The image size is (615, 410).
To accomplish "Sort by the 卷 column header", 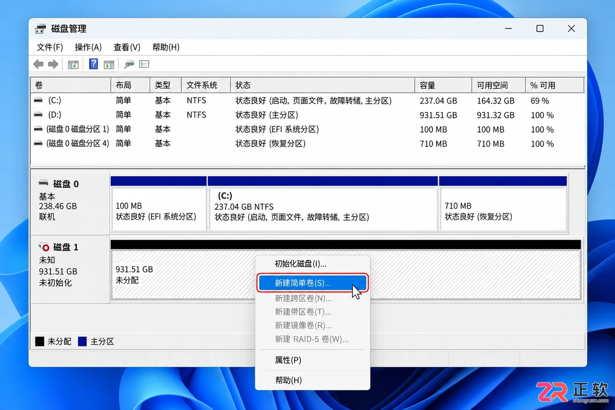I will coord(70,85).
